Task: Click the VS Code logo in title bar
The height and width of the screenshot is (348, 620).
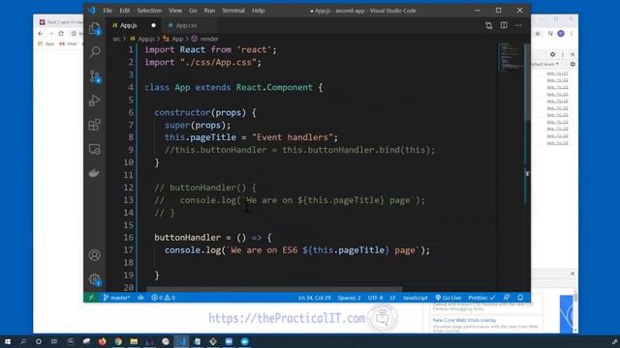Action: (x=92, y=11)
